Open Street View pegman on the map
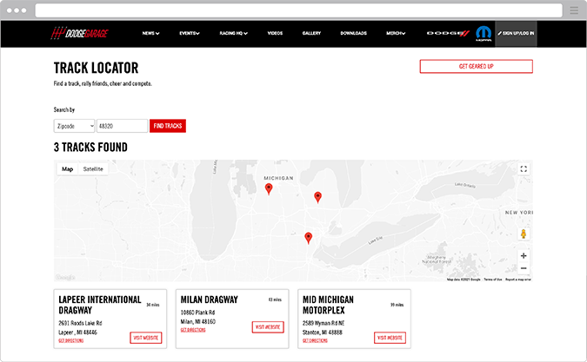This screenshot has height=362, width=587. pos(524,234)
